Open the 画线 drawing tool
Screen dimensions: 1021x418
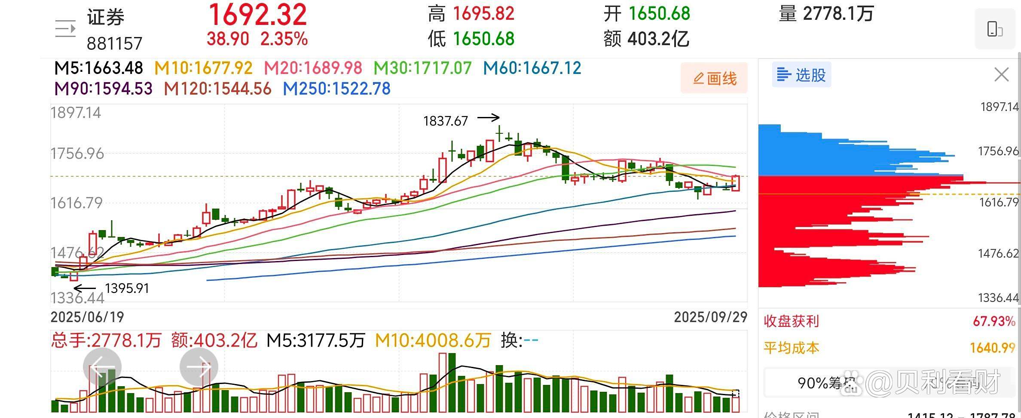714,78
